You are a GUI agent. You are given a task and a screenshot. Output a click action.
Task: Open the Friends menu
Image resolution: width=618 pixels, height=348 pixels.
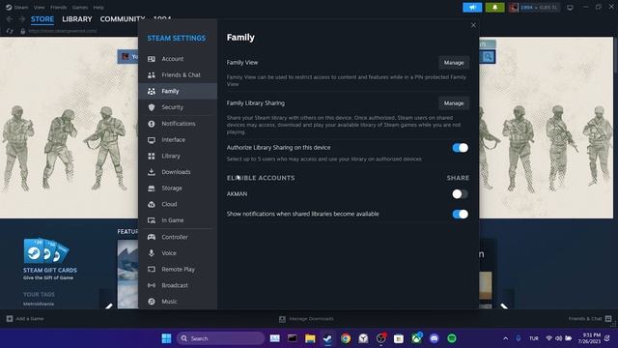(58, 7)
